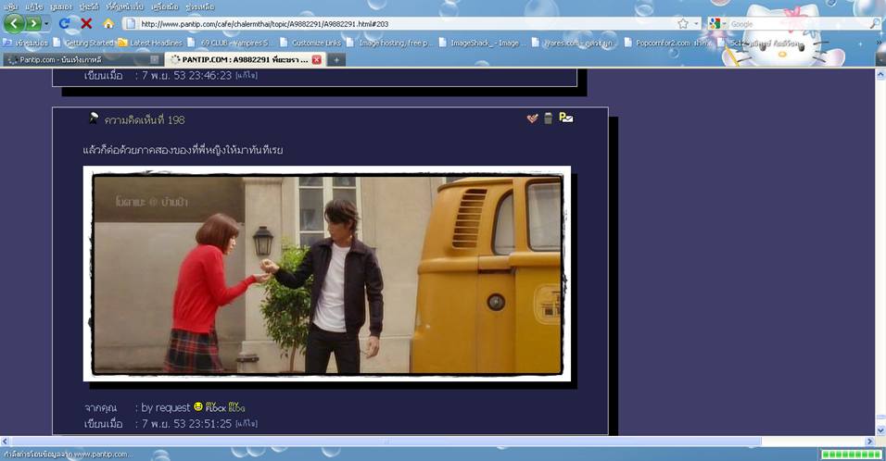Close the first Pantip.com tab
The height and width of the screenshot is (461, 886).
[154, 59]
